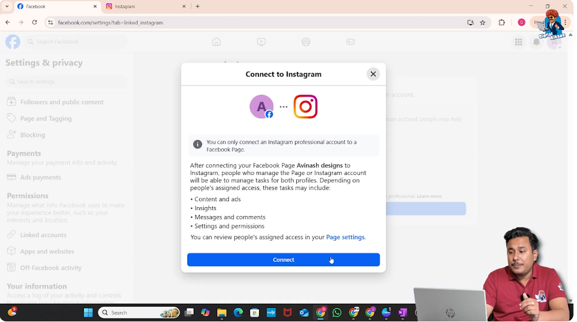Select the Facebook browser tab
This screenshot has height=322, width=577.
58,6
